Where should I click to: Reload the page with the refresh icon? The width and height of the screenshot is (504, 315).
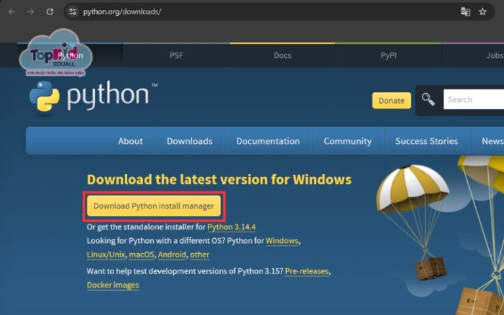click(x=50, y=12)
